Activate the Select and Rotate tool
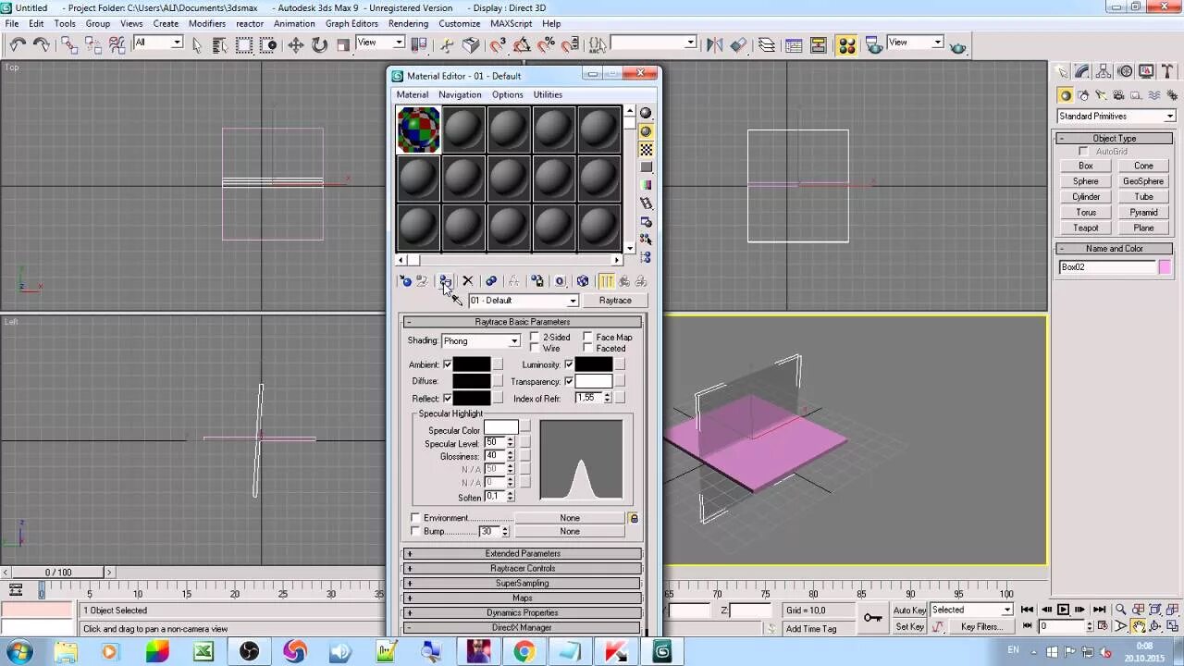This screenshot has width=1184, height=666. (x=319, y=44)
